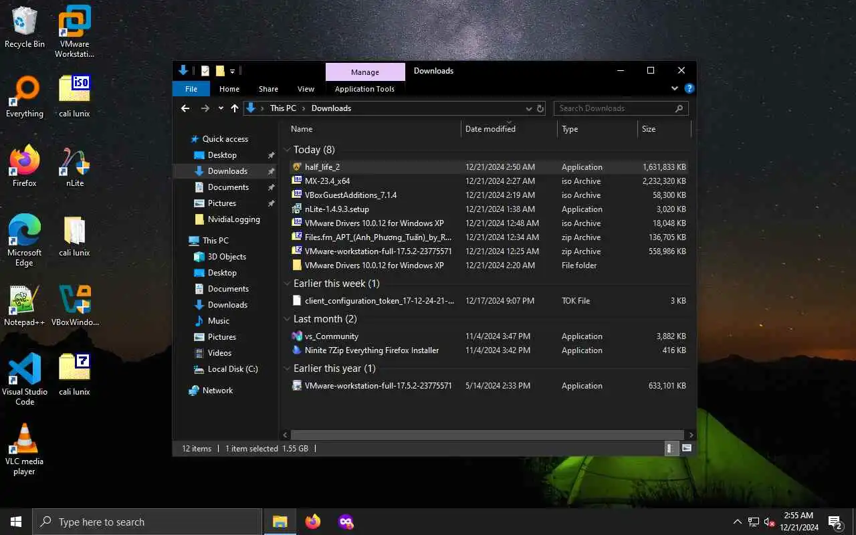Image resolution: width=856 pixels, height=535 pixels.
Task: Open Microsoft Edge desktop shortcut
Action: (25, 240)
